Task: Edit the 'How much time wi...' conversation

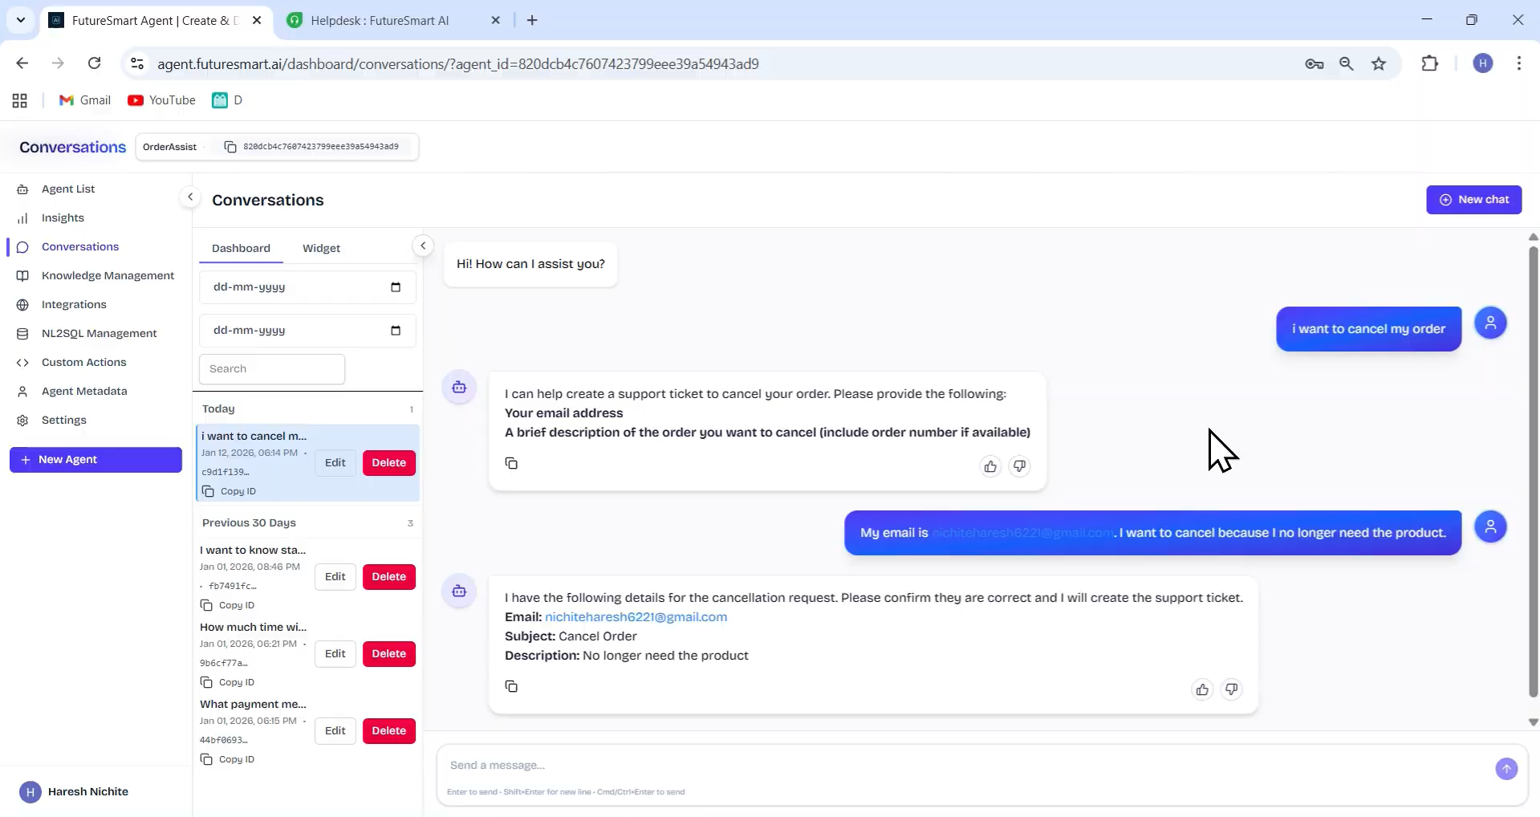Action: 335,653
